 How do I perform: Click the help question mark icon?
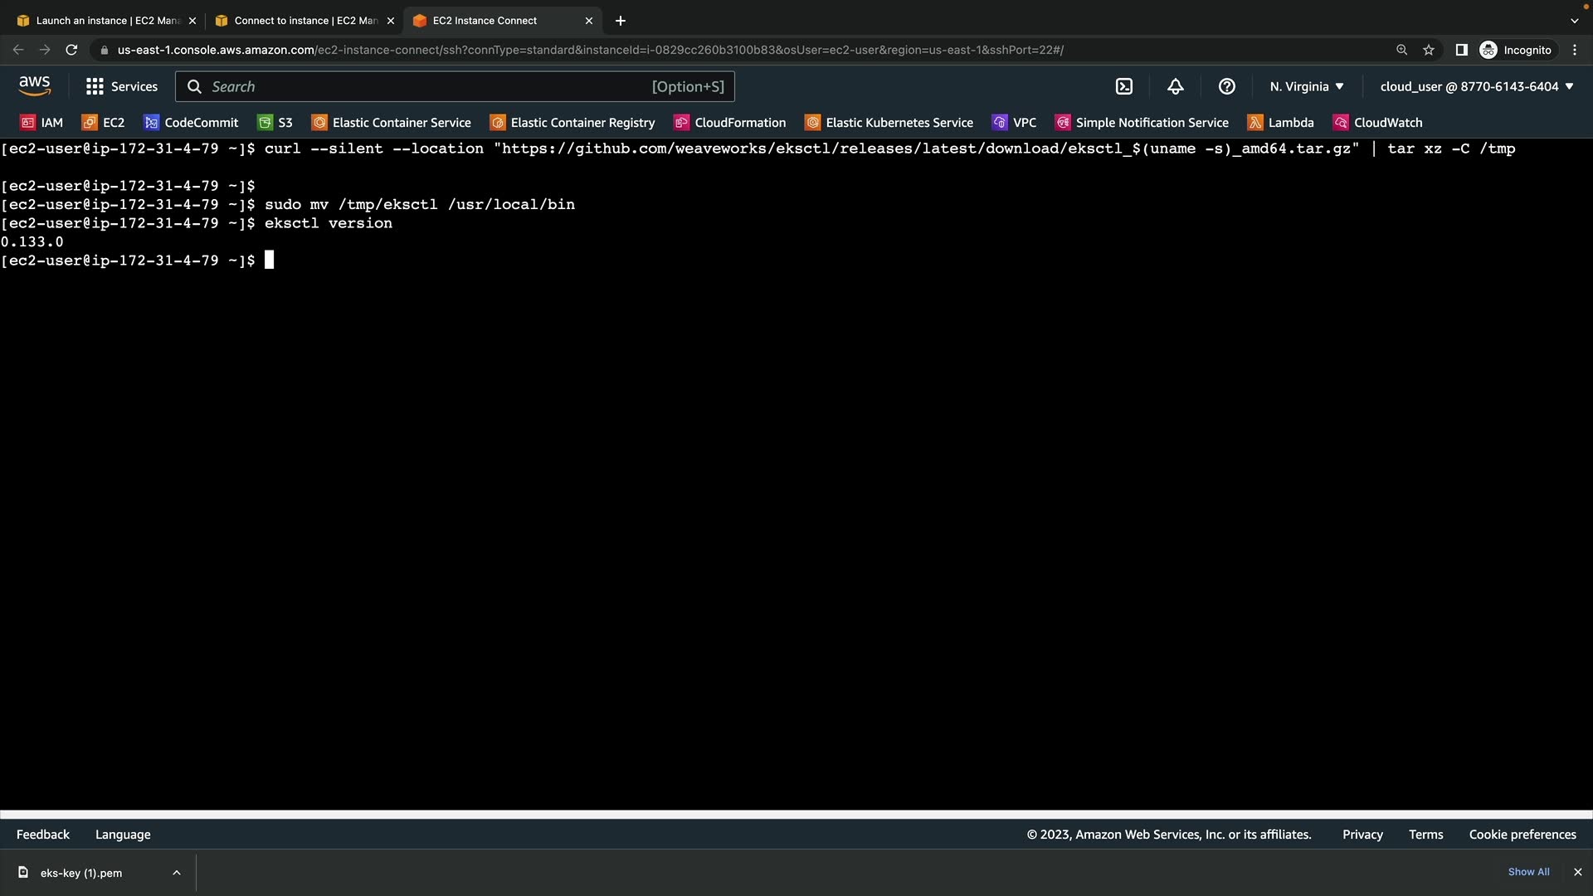click(x=1227, y=86)
